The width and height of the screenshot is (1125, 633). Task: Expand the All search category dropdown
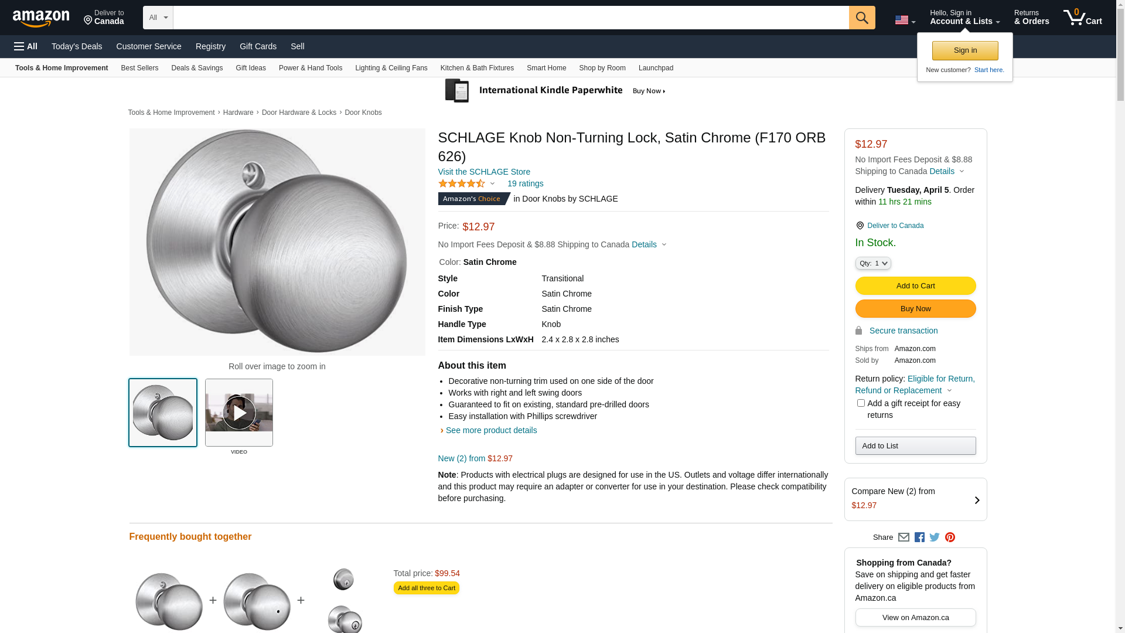[x=158, y=18]
